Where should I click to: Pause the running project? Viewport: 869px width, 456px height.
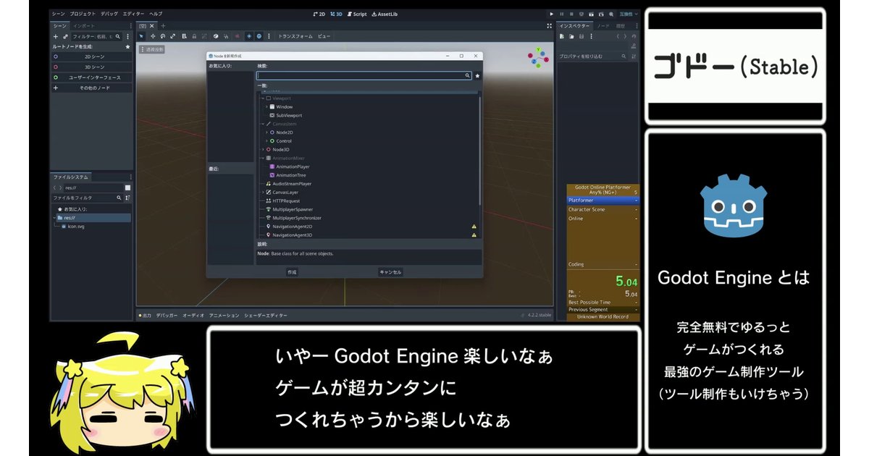(561, 14)
